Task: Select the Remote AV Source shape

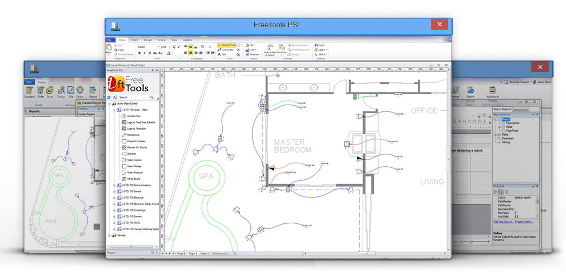Action: 134,148
